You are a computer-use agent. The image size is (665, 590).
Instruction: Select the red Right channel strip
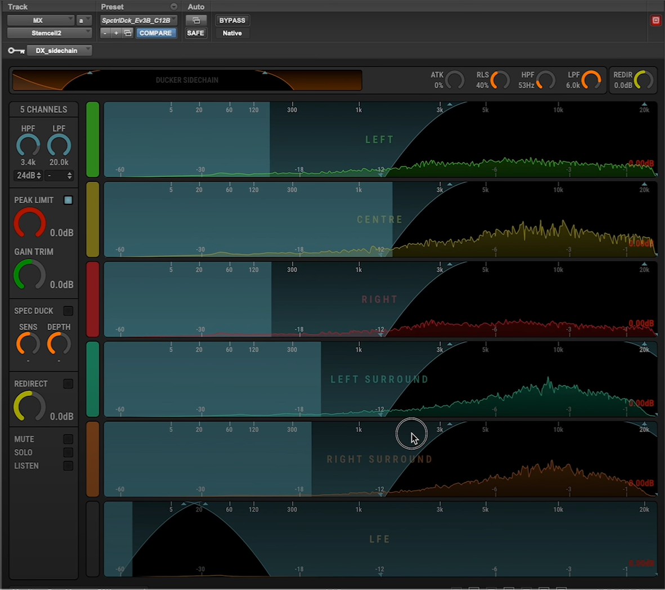tap(92, 300)
